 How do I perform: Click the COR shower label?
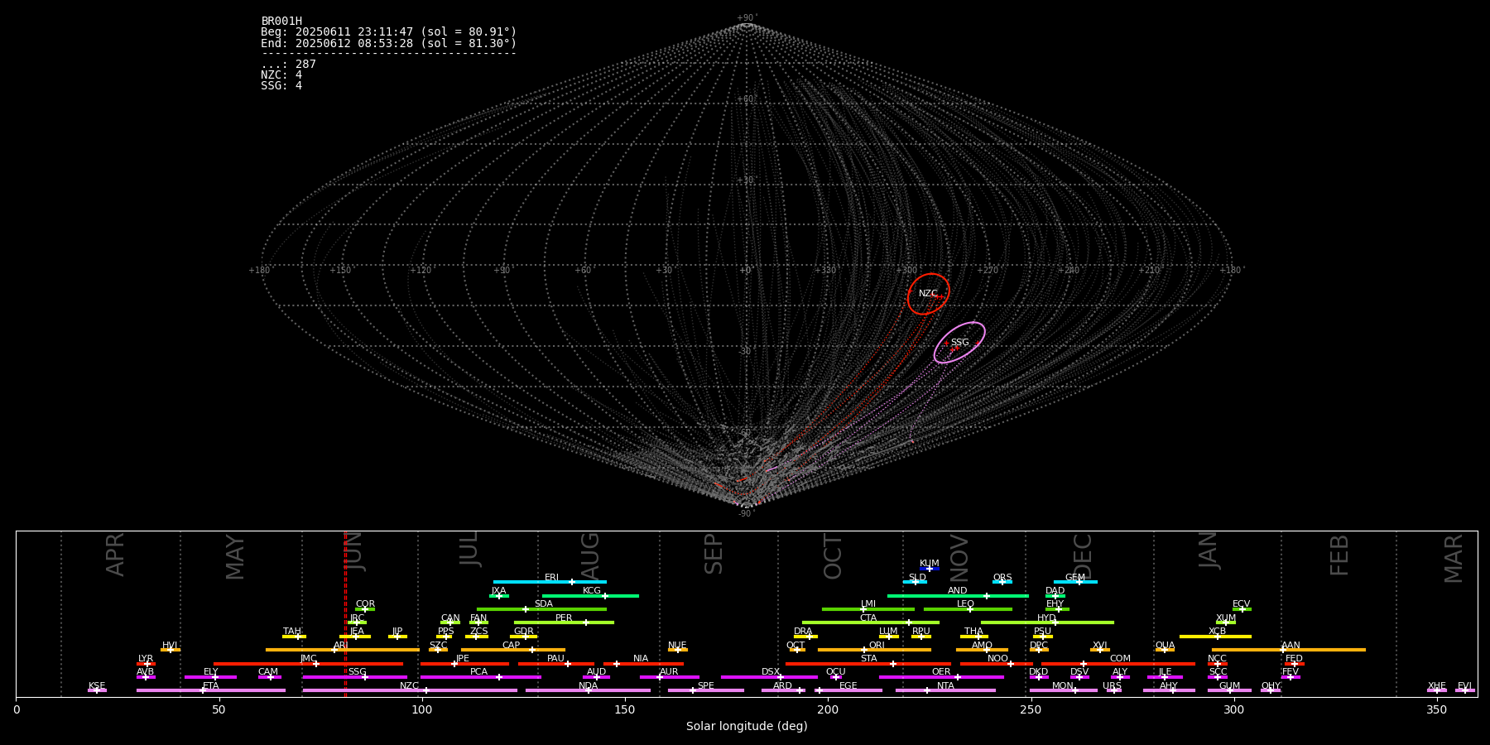click(x=365, y=604)
